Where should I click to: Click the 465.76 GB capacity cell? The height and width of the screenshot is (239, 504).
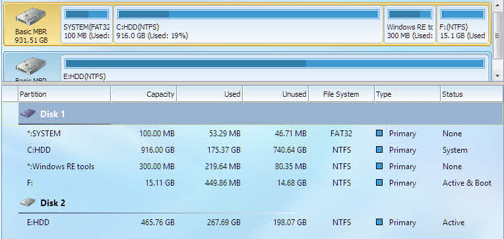158,223
